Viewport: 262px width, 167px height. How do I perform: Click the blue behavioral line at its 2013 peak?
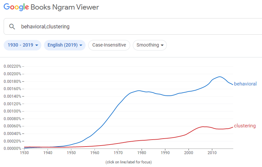(219, 77)
